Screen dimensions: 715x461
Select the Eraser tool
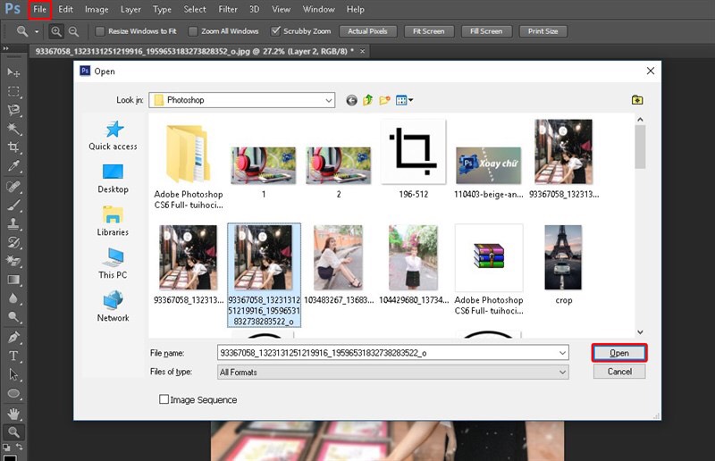[13, 261]
